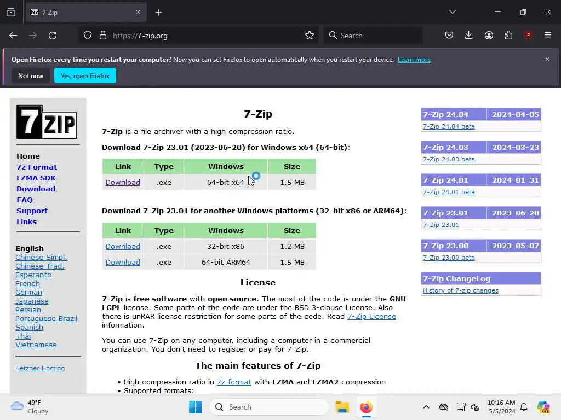The height and width of the screenshot is (420, 561).
Task: Open Firefox account icon
Action: tap(489, 36)
